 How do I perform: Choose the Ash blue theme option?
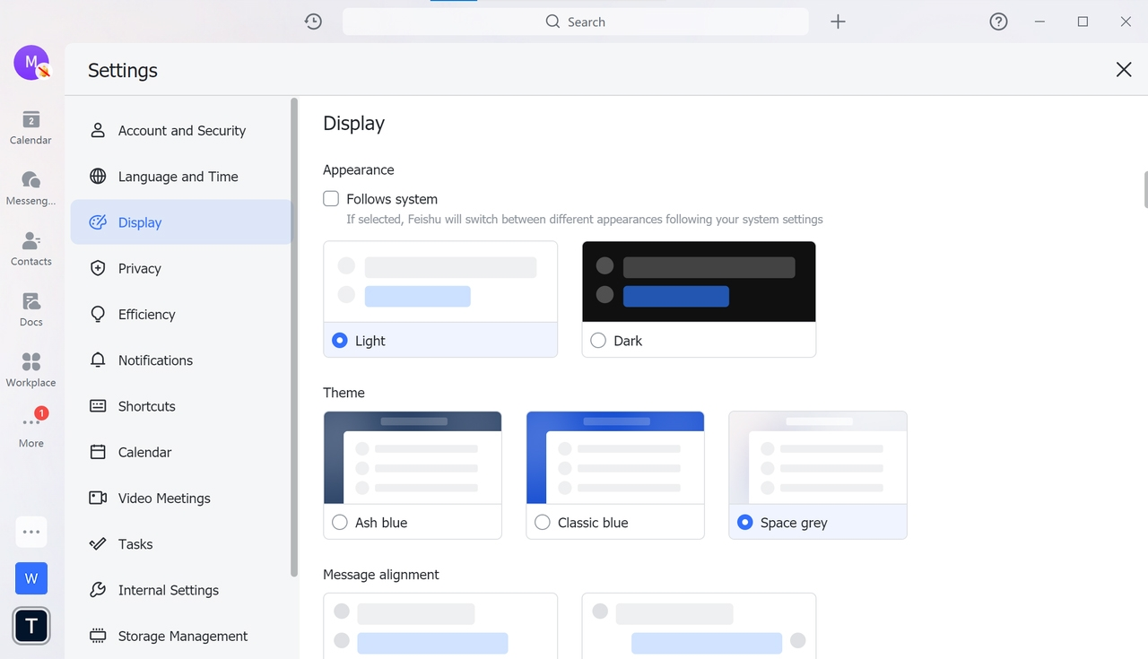(340, 523)
